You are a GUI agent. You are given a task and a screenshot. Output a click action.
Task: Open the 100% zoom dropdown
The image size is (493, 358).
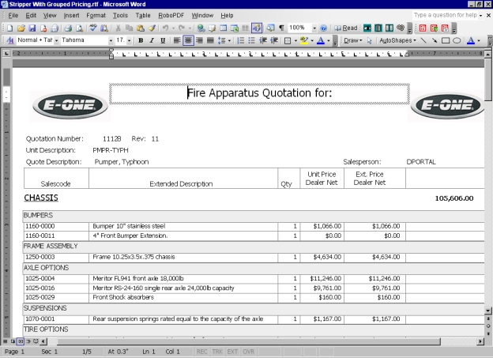click(314, 28)
